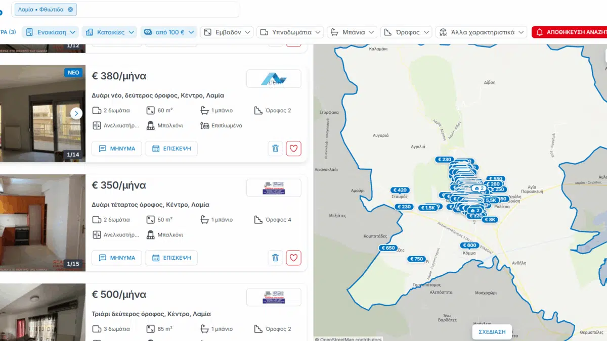Select the € 650 map price marker

(x=388, y=248)
